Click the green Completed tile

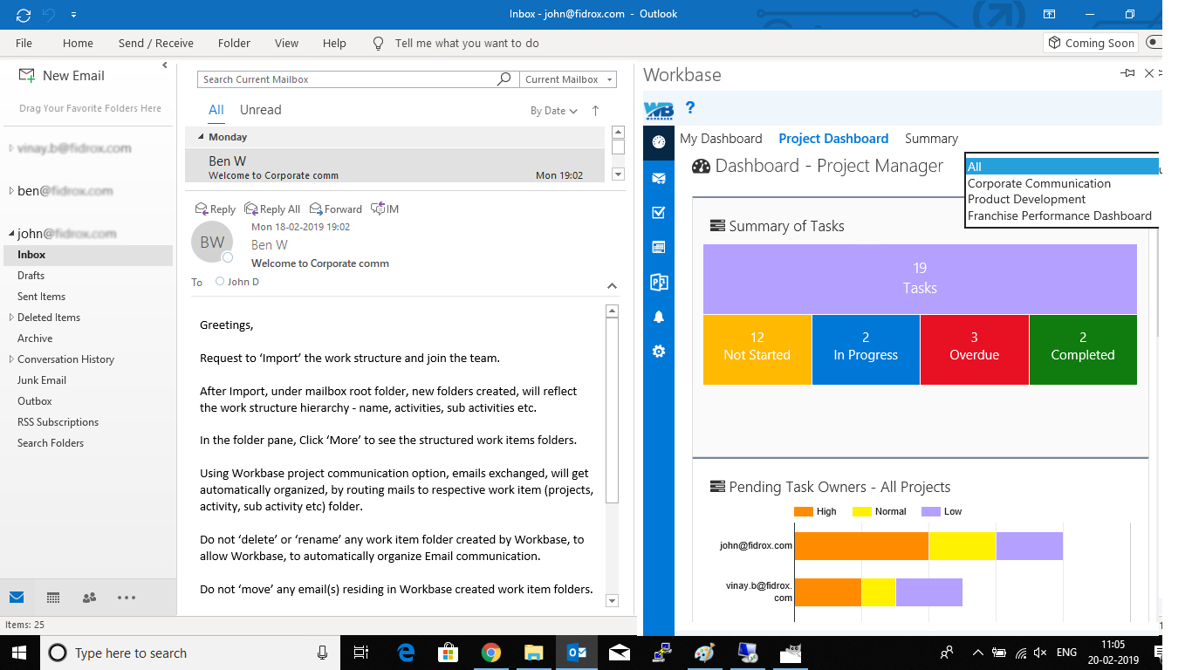(x=1083, y=349)
